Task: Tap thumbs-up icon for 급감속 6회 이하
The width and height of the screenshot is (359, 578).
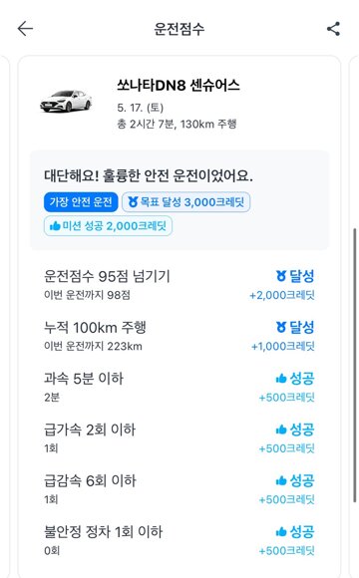Action: (x=281, y=480)
